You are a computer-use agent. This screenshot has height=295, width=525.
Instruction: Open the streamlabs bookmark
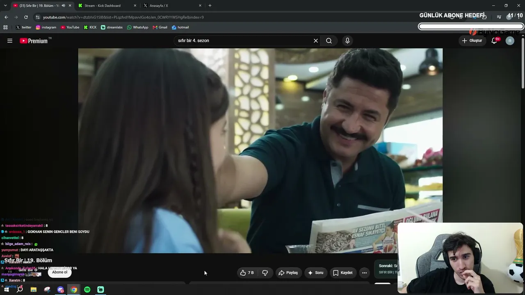coord(112,27)
